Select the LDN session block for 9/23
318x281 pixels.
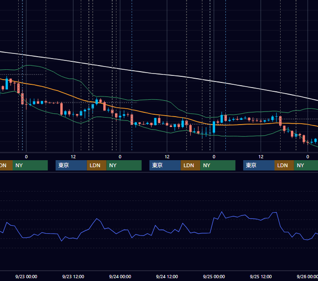[96, 165]
